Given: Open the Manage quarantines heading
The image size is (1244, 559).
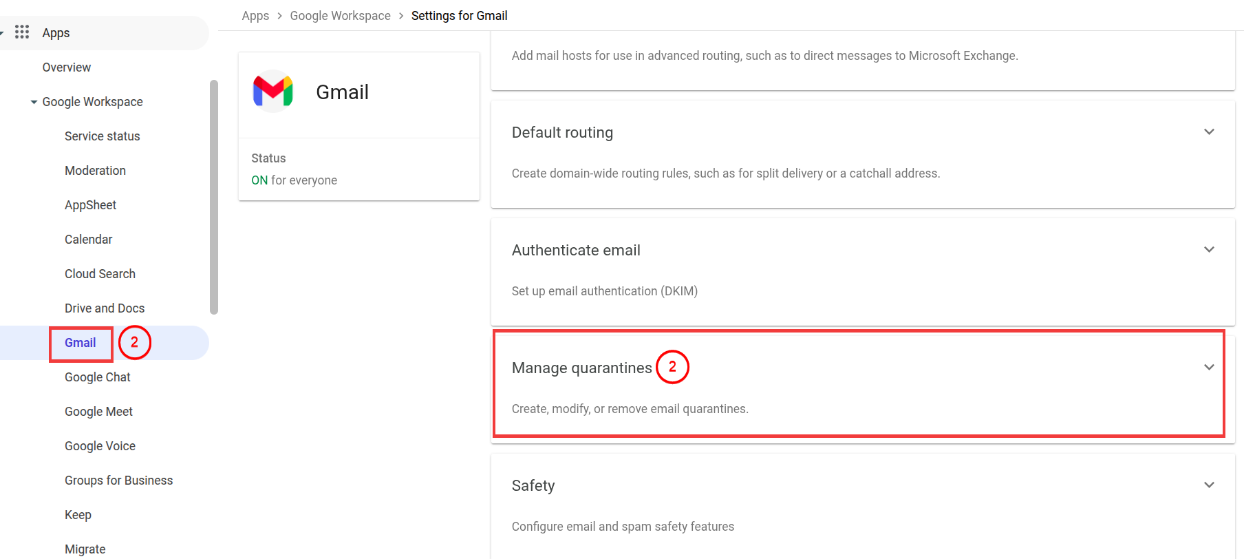Looking at the screenshot, I should click(x=581, y=368).
